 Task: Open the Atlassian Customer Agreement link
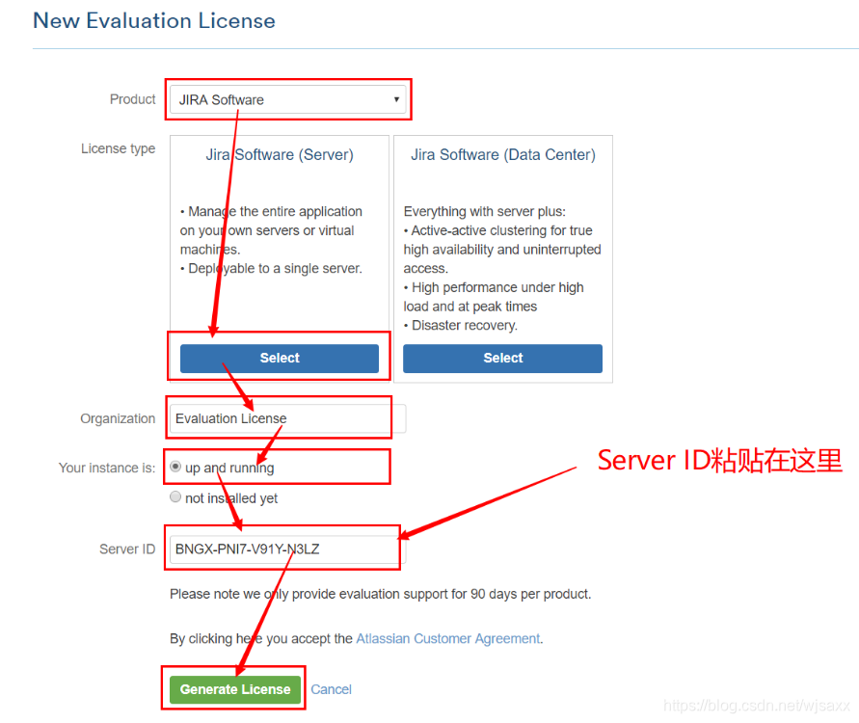coord(448,638)
